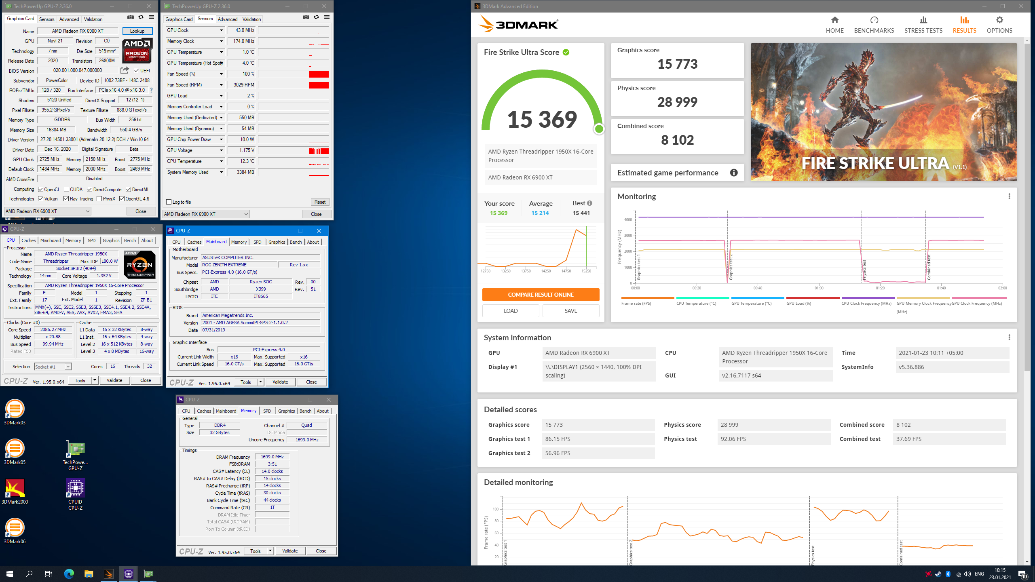Expand the Memory Clock sensor dropdown
1035x582 pixels.
point(221,41)
